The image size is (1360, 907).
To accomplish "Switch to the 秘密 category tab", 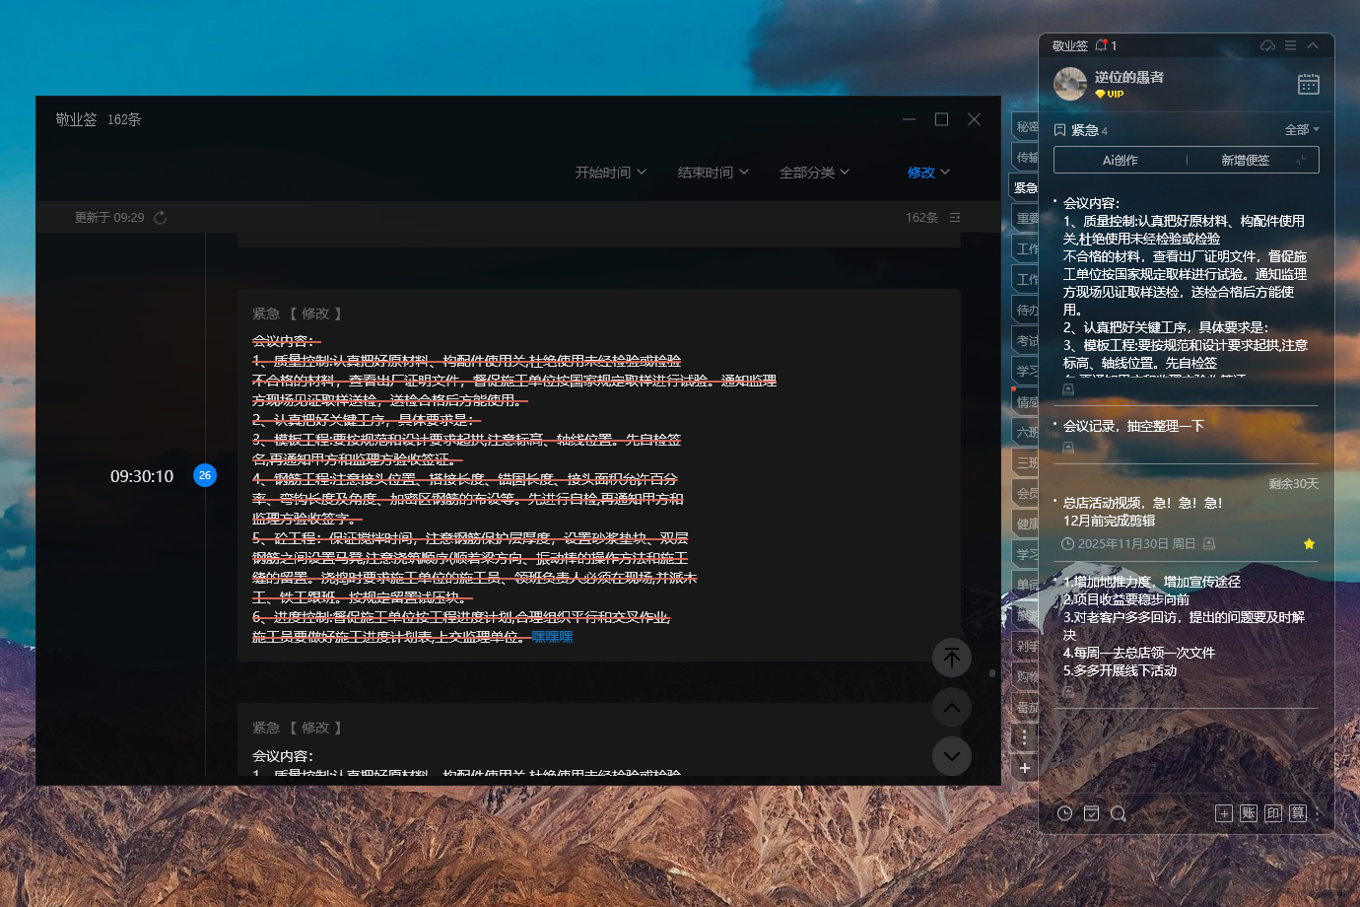I will tap(1026, 127).
